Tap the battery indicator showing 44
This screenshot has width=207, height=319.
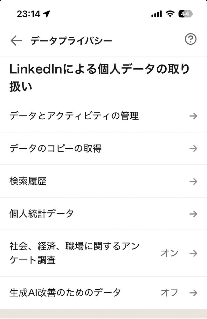pyautogui.click(x=185, y=14)
